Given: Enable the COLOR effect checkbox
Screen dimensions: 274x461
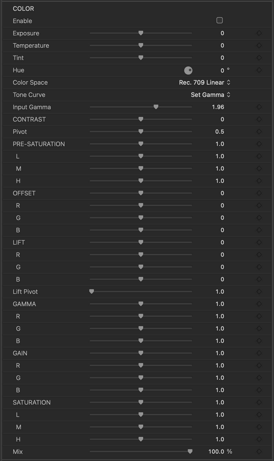Looking at the screenshot, I should [x=220, y=20].
